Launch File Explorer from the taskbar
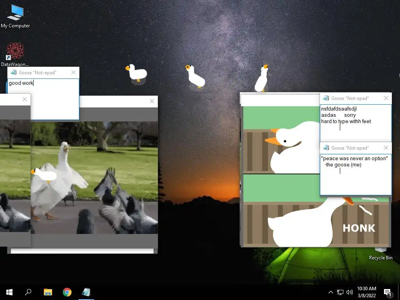The width and height of the screenshot is (400, 300). pos(48,292)
